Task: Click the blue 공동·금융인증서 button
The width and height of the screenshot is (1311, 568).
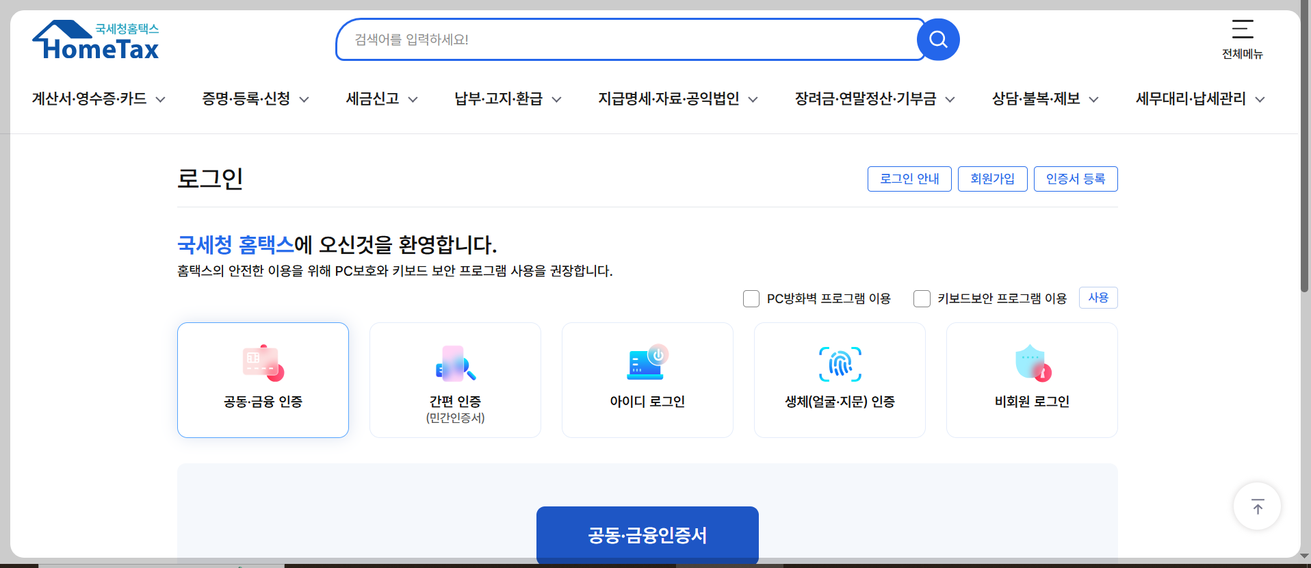Action: (x=647, y=535)
